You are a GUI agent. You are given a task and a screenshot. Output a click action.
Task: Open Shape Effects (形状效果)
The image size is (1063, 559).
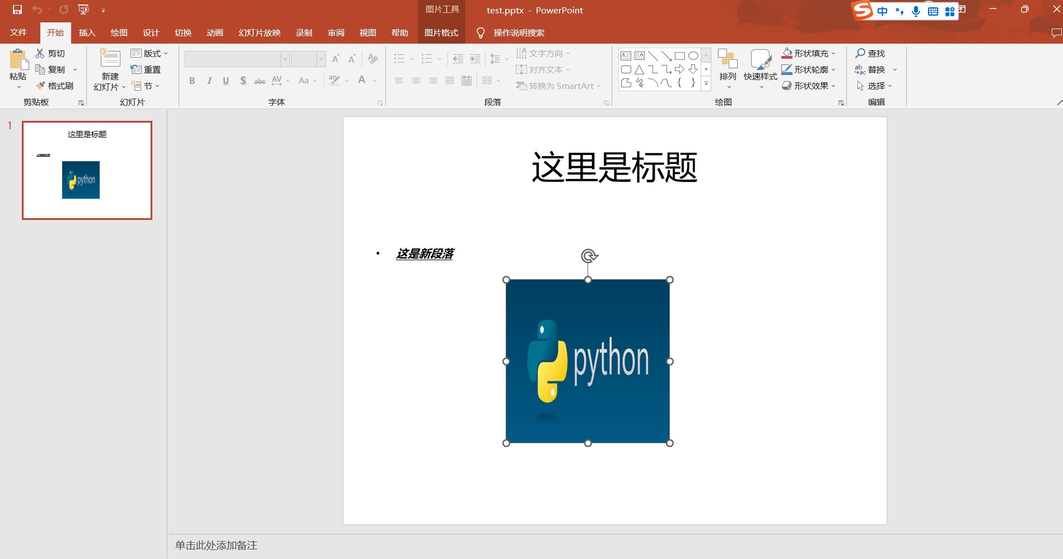(x=807, y=85)
